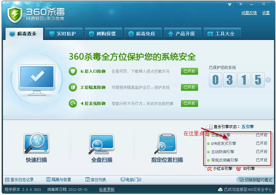The image size is (276, 195).
Task: Open the skin changer shirt icon
Action: pos(230,4)
